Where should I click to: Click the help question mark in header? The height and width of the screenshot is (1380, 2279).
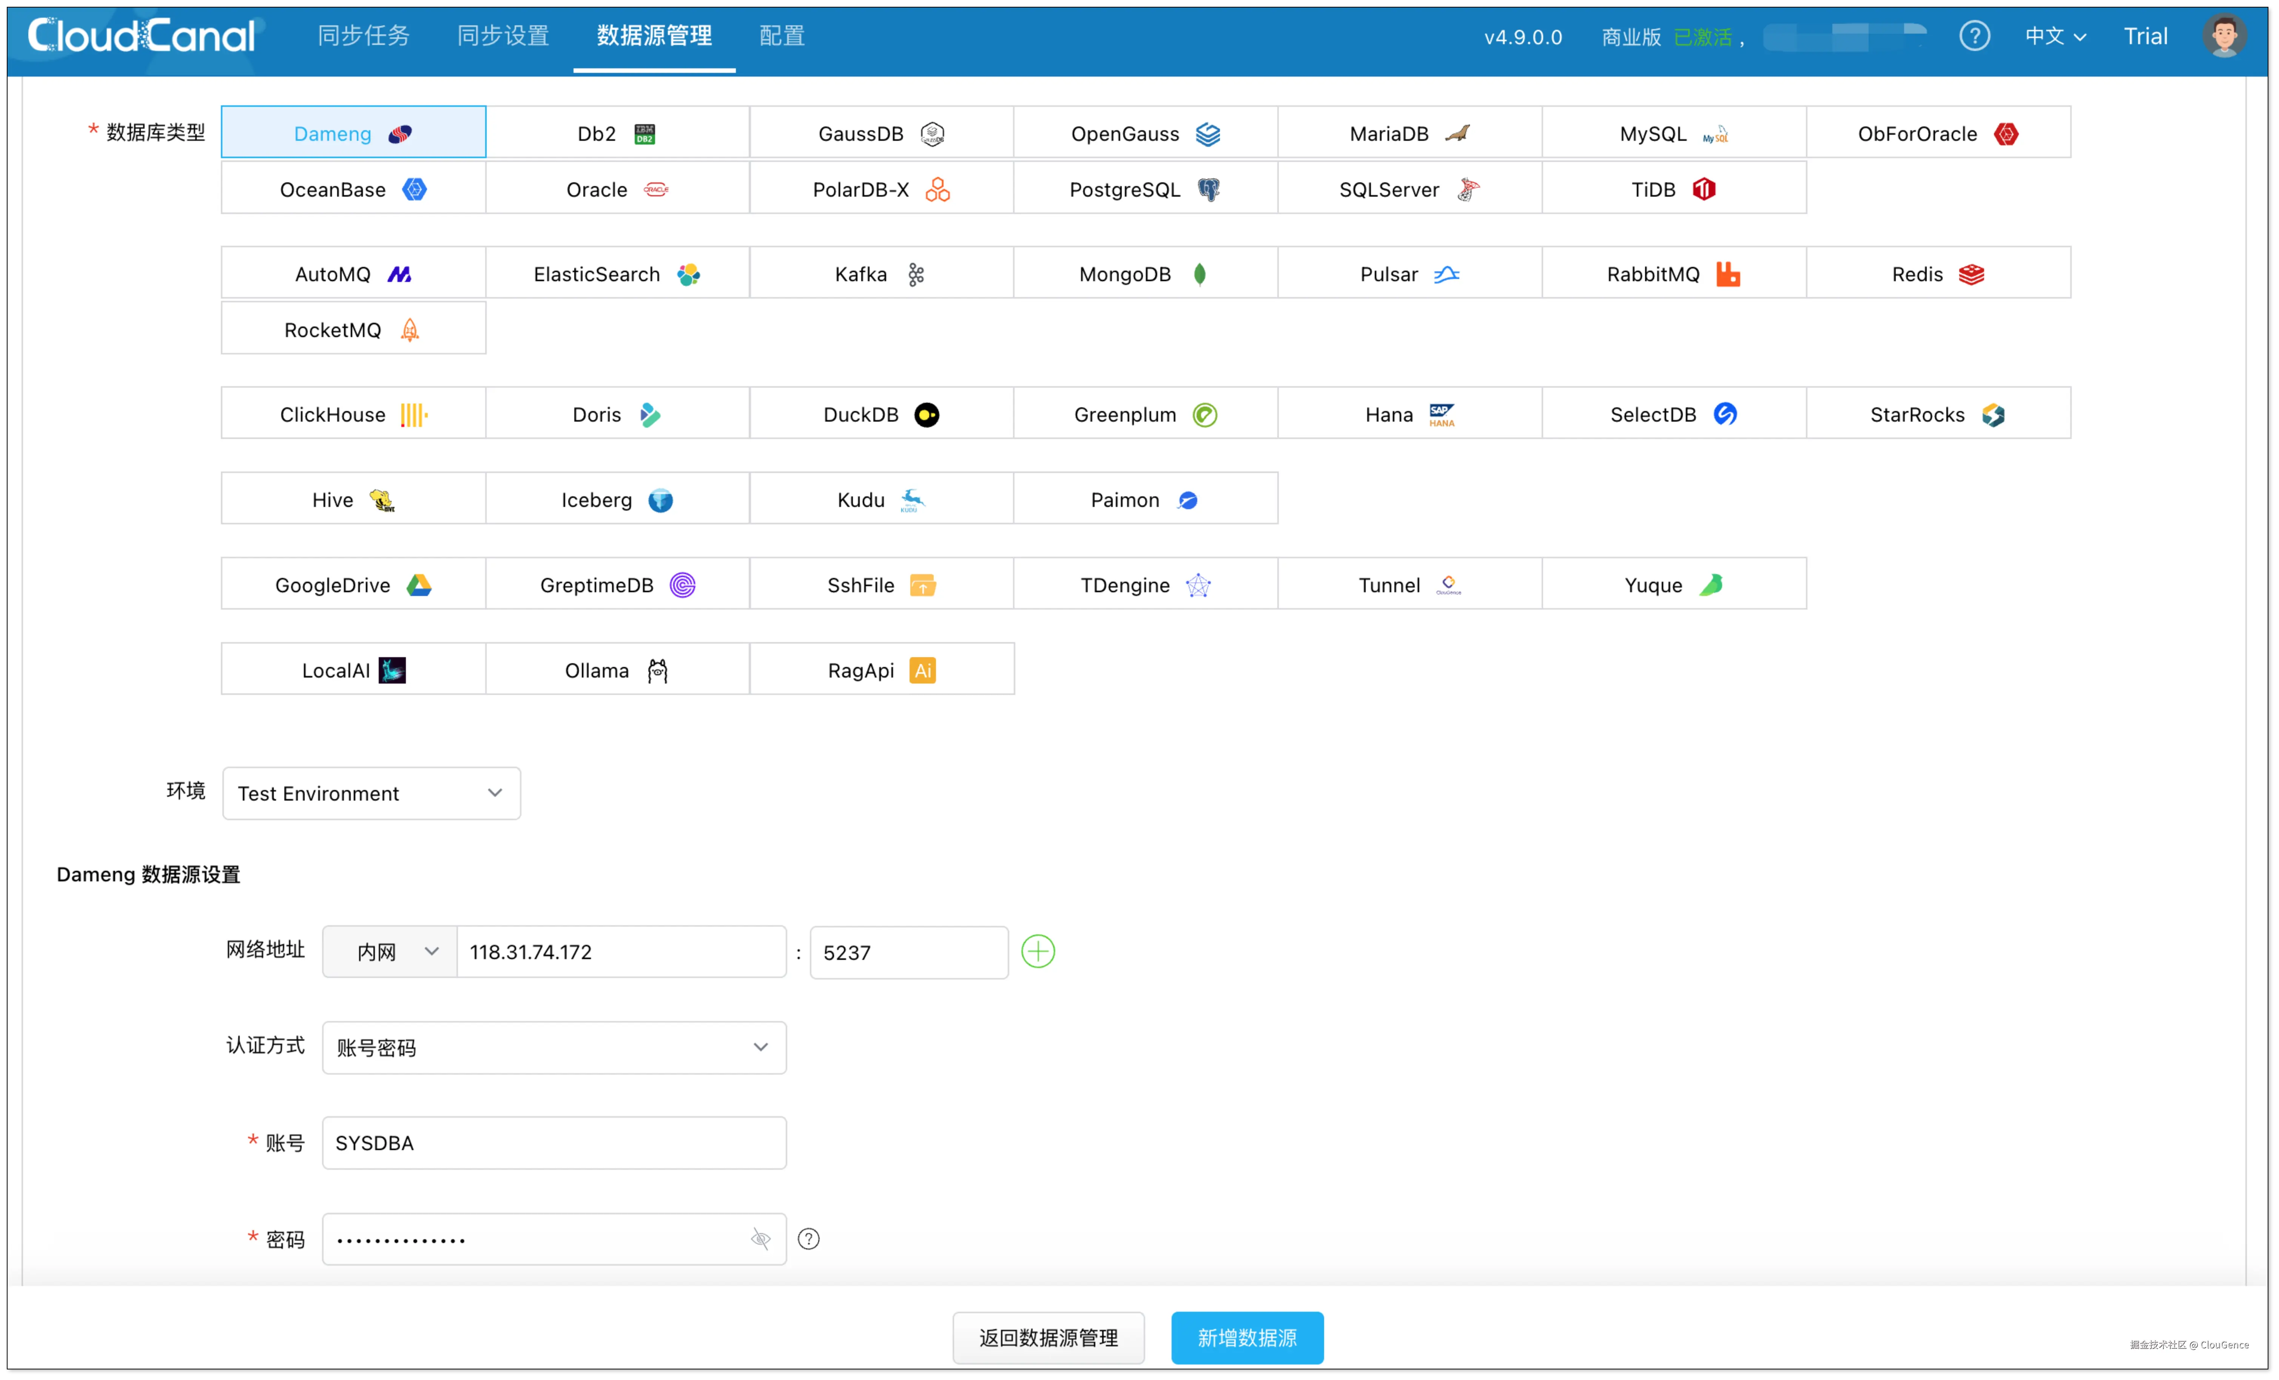pos(1974,36)
